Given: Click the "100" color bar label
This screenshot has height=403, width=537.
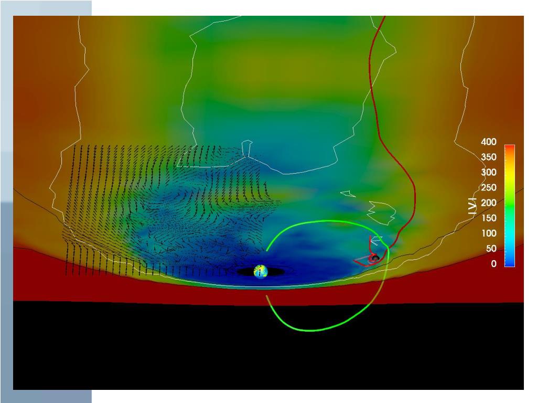Looking at the screenshot, I should coord(488,233).
